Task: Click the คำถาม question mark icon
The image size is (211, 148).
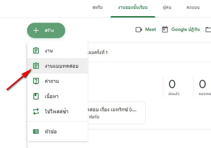Action: [36, 81]
